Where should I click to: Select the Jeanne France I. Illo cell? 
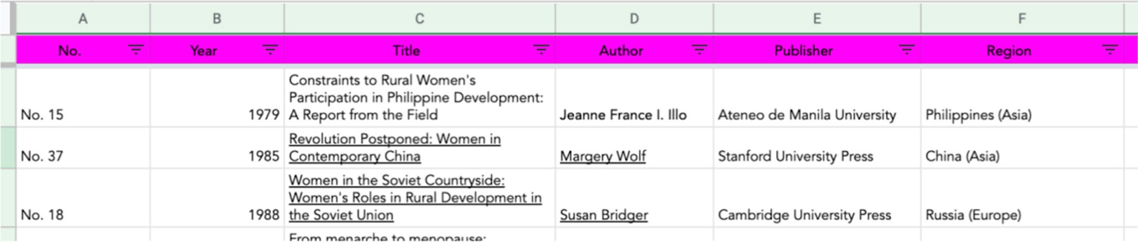click(x=634, y=98)
